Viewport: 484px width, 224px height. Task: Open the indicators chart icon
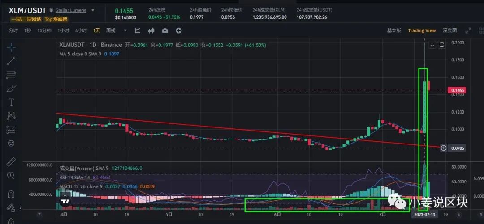tap(138, 30)
